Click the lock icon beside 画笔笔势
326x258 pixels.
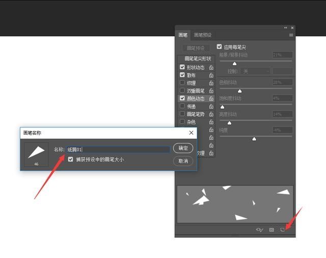tap(211, 114)
